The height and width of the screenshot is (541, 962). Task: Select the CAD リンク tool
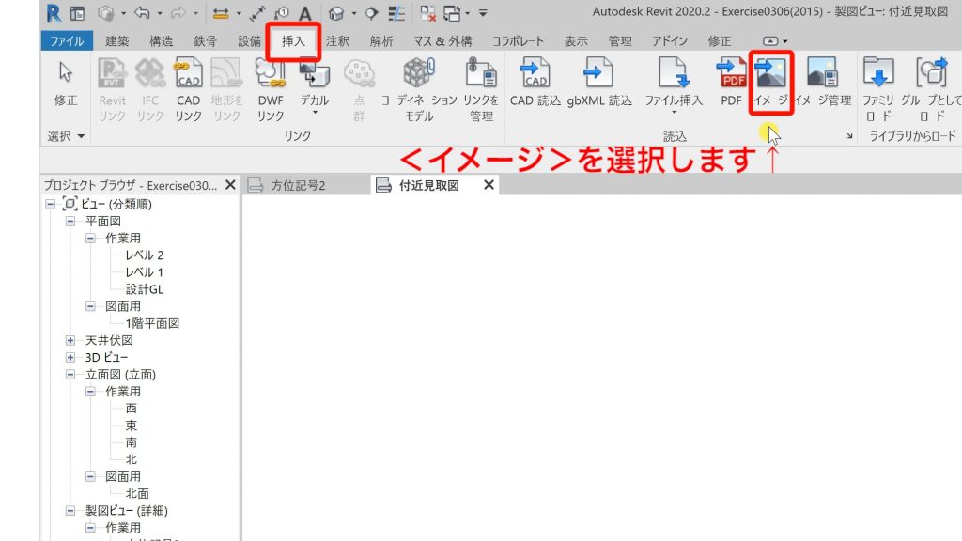188,89
